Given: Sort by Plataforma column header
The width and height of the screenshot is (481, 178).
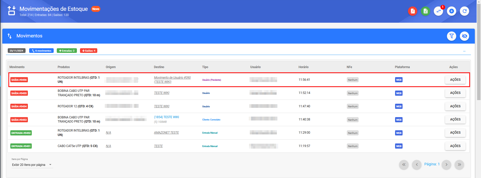Looking at the screenshot, I should pyautogui.click(x=402, y=67).
